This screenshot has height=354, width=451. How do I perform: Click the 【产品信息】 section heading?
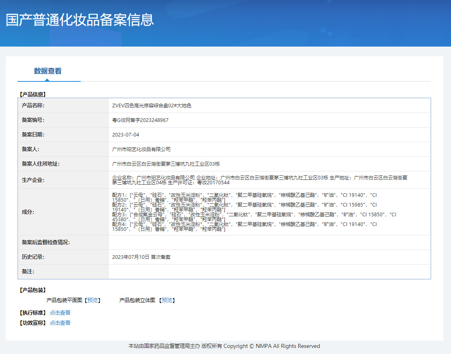pos(32,94)
